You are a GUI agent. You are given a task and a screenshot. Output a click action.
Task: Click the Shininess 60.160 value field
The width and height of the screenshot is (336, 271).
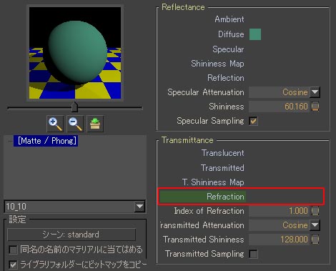pyautogui.click(x=279, y=107)
